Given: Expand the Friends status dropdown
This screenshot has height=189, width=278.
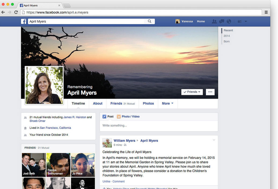Looking at the screenshot, I should click(192, 92).
